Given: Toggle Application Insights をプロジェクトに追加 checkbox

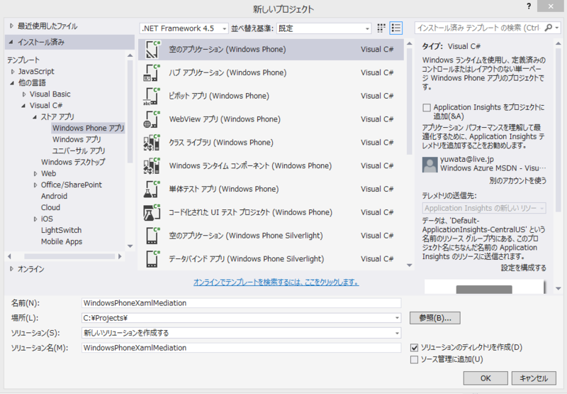Looking at the screenshot, I should 427,108.
